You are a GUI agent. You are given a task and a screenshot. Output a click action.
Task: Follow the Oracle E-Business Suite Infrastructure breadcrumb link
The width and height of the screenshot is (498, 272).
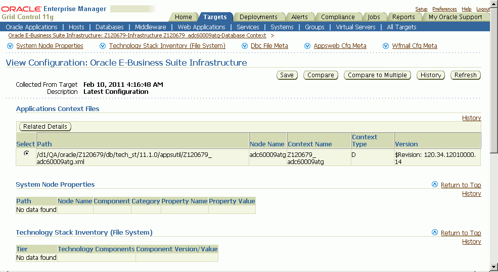[137, 35]
